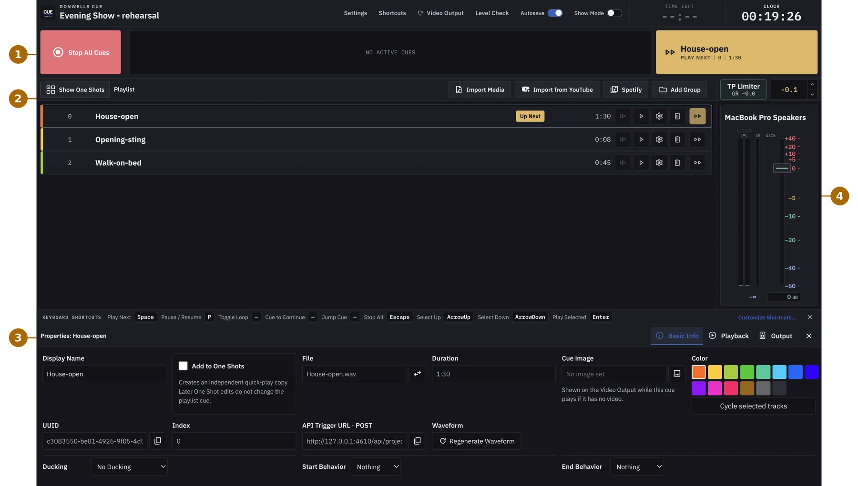Click Regenerate Waveform button
The image size is (858, 486).
(x=477, y=441)
